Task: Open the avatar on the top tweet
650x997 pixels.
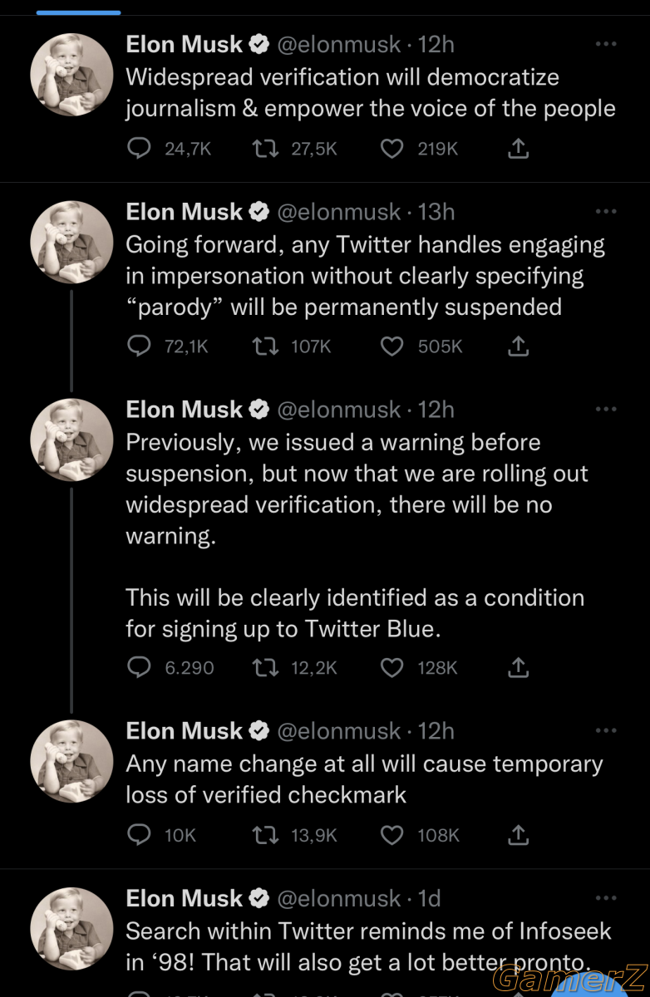Action: pyautogui.click(x=71, y=75)
